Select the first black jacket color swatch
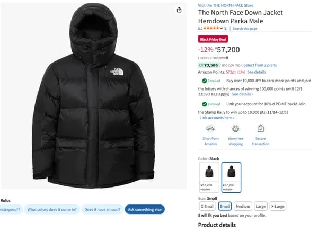318x232 pixels. pyautogui.click(x=209, y=177)
